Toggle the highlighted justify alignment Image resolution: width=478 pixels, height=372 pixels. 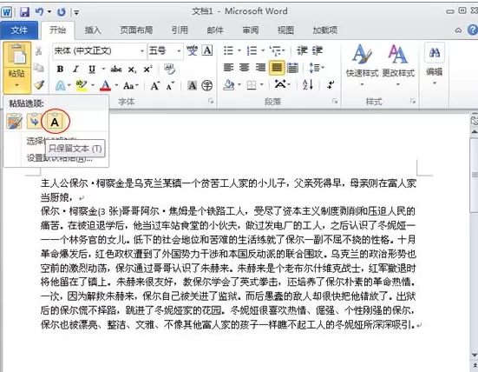(277, 68)
